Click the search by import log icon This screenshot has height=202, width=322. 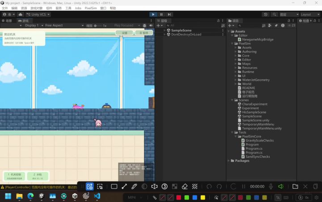(283, 26)
